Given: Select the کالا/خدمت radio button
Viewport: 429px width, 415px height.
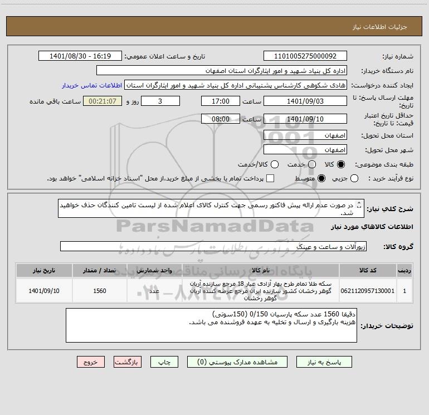Looking at the screenshot, I should point(275,164).
